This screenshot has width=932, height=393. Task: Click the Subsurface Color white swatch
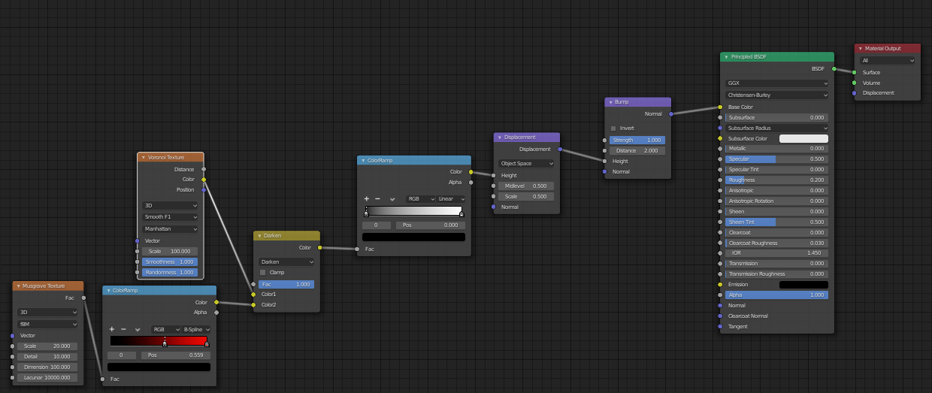803,138
